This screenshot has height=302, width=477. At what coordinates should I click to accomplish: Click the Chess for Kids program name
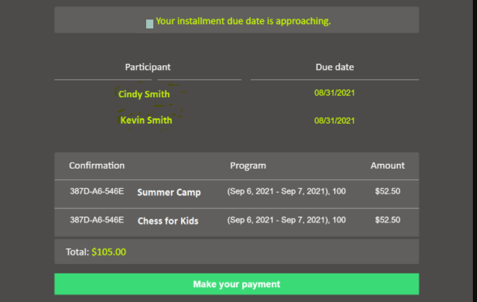coord(168,221)
